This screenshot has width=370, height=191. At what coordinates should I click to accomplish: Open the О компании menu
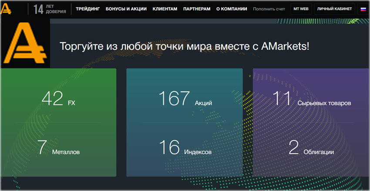232,9
